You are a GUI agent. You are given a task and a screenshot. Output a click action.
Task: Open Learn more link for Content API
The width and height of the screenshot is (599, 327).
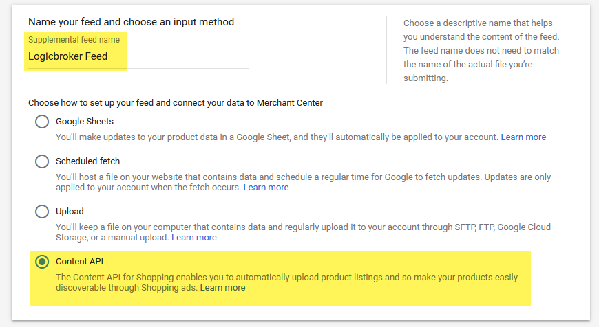point(222,288)
